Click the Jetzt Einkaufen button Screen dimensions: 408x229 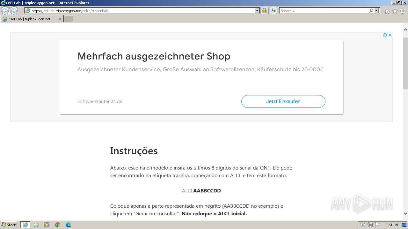click(283, 101)
